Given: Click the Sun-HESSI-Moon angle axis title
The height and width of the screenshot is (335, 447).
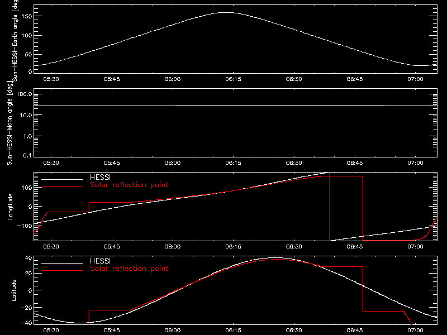Looking at the screenshot, I should pos(9,123).
